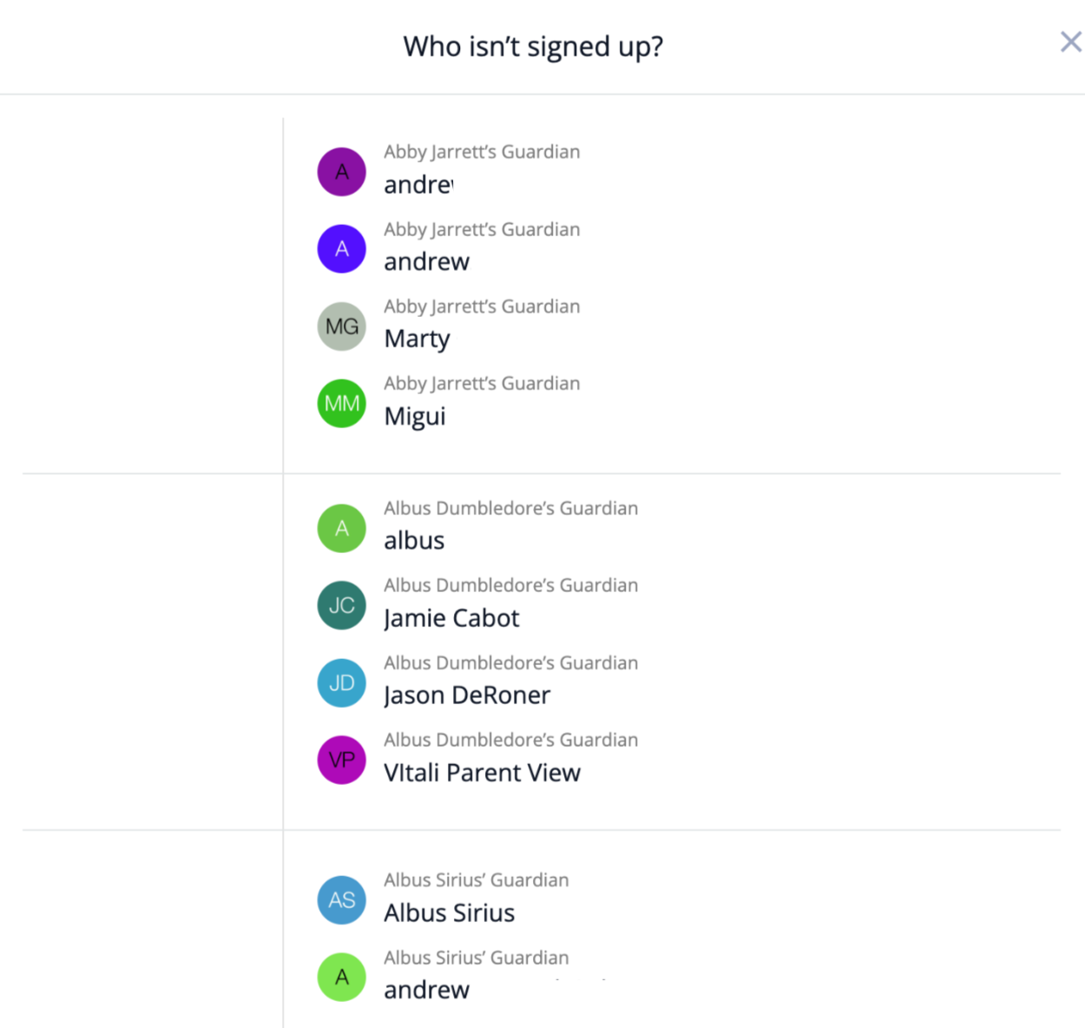Select the magenta 'VP' avatar icon
Screen dimensions: 1085x1028
pos(342,761)
